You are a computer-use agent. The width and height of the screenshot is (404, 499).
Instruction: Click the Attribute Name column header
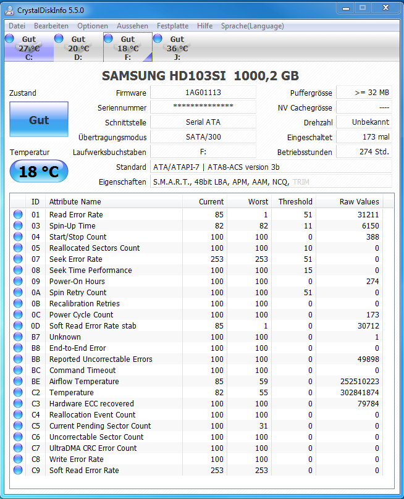coord(114,202)
